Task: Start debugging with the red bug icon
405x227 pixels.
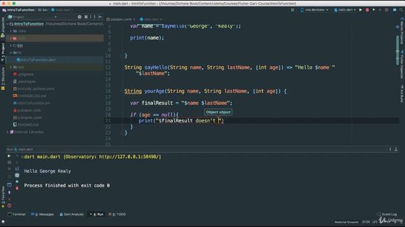Action: tap(367, 10)
